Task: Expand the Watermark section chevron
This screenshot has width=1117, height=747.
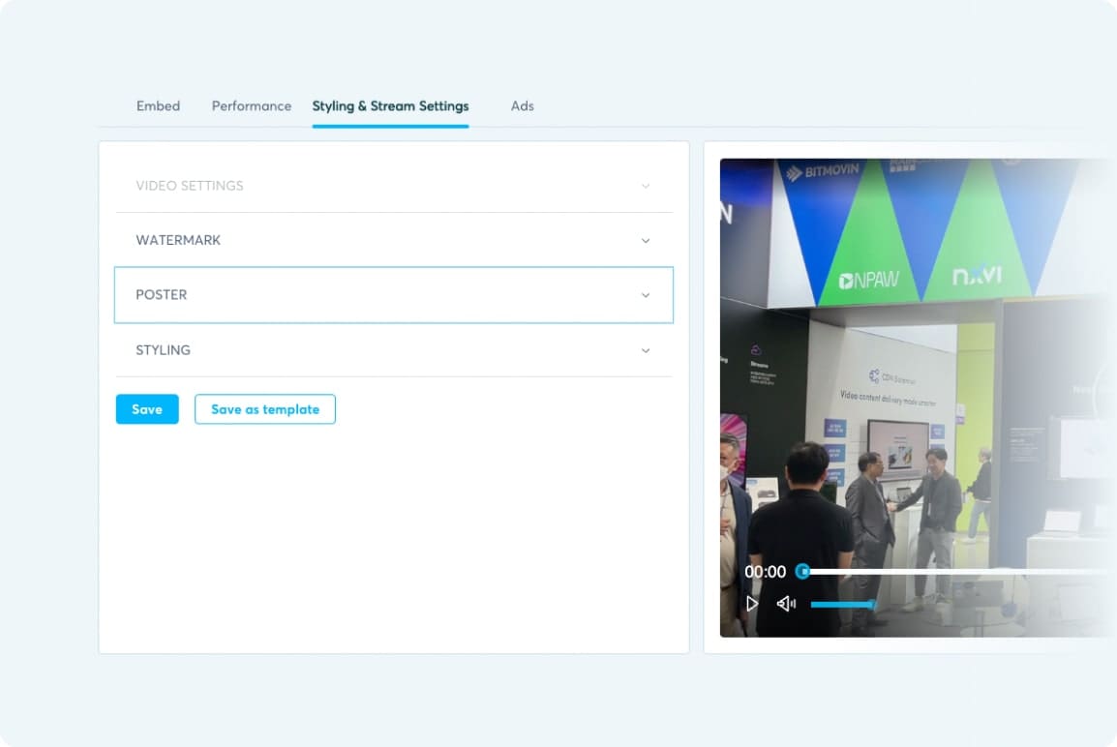Action: (x=646, y=241)
